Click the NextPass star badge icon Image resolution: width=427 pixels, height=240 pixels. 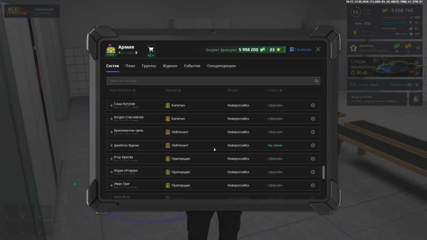tap(353, 48)
